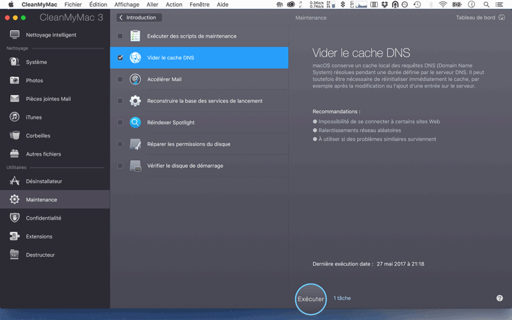Open Nettoyage intelligent in sidebar

click(x=55, y=35)
